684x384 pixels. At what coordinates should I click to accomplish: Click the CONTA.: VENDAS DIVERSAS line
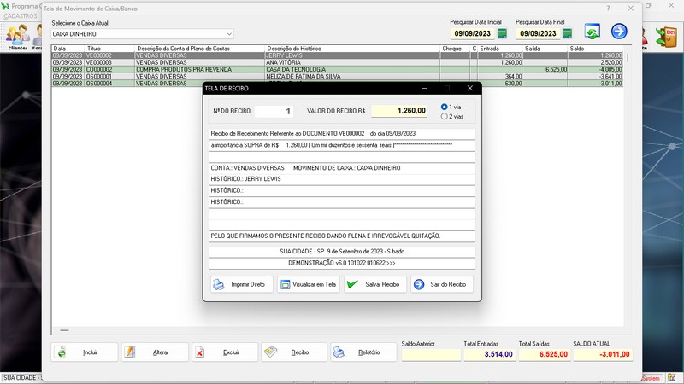[342, 167]
